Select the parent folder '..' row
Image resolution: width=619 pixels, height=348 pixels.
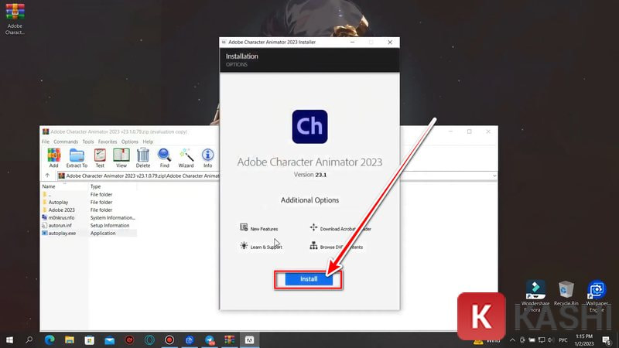click(89, 195)
